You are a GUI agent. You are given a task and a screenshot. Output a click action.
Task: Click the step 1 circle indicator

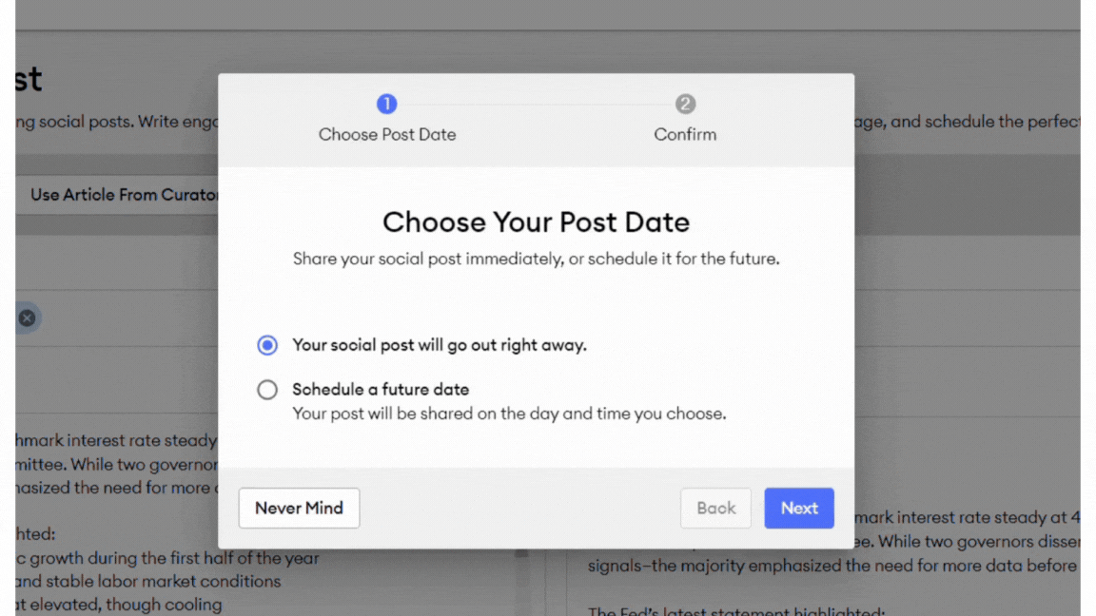click(386, 104)
